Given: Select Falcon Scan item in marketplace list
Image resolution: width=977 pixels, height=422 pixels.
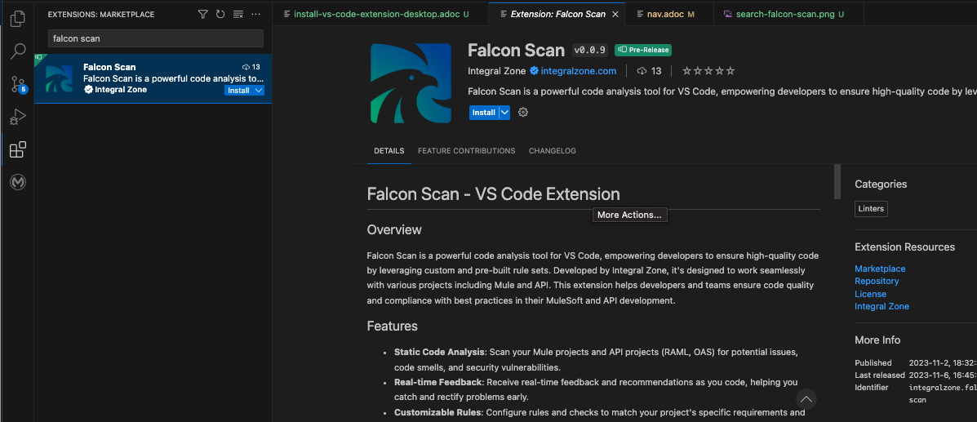Looking at the screenshot, I should [x=153, y=78].
